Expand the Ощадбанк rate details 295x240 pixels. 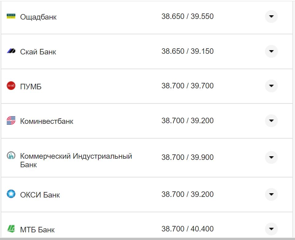[271, 17]
